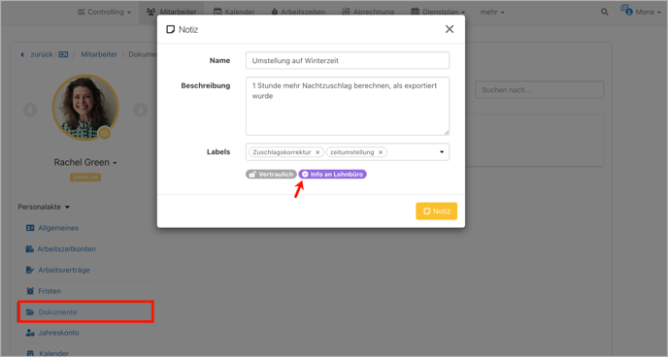Click the Arbeitsverträge contract icon
Screen dimensions: 668x357
[30, 270]
